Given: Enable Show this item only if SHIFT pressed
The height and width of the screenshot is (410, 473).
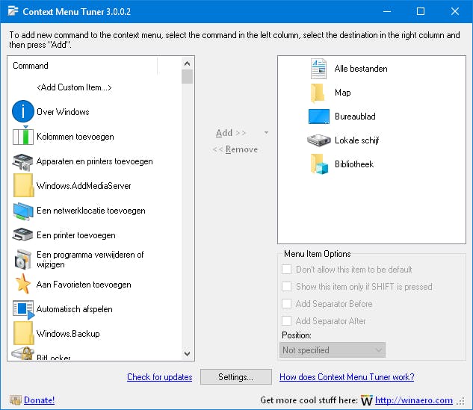Looking at the screenshot, I should 287,287.
